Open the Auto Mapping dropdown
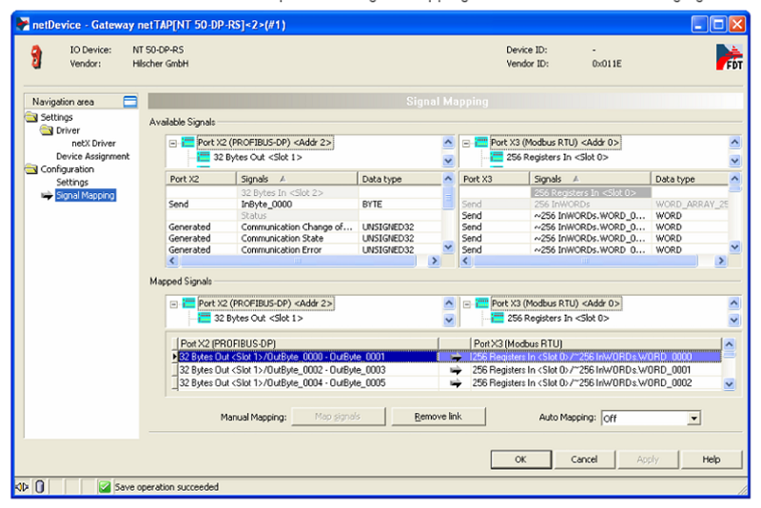The image size is (761, 508). 693,418
